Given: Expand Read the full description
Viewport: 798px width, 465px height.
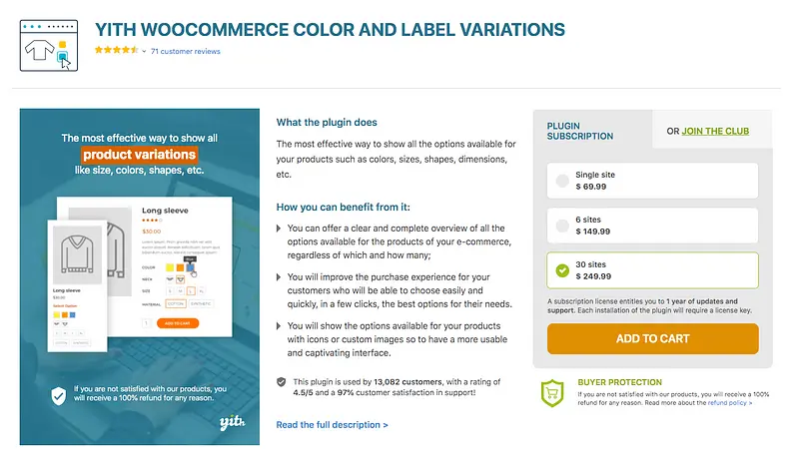Looking at the screenshot, I should point(332,425).
